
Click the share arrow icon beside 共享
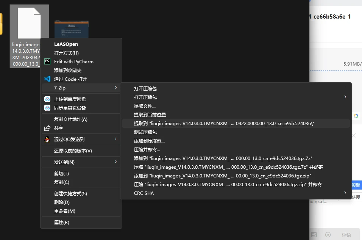tap(47, 128)
